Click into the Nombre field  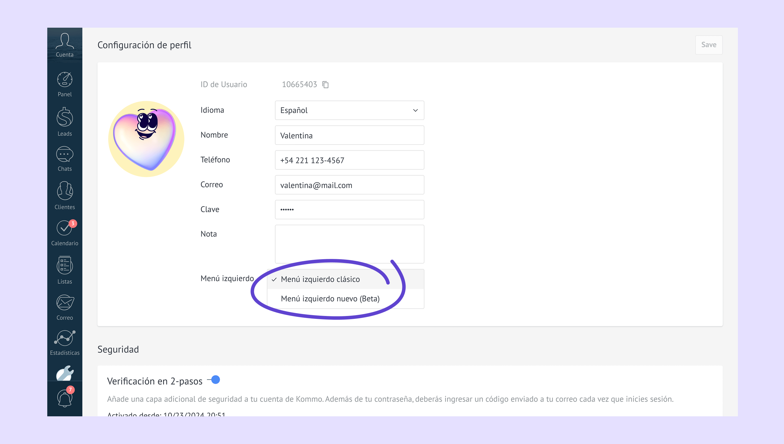pyautogui.click(x=349, y=136)
